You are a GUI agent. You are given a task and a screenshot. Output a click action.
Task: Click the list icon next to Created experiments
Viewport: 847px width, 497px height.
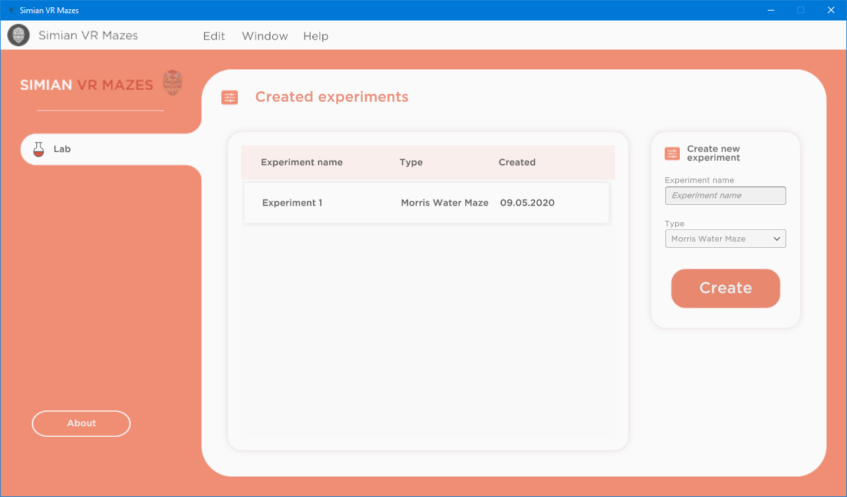coord(229,97)
